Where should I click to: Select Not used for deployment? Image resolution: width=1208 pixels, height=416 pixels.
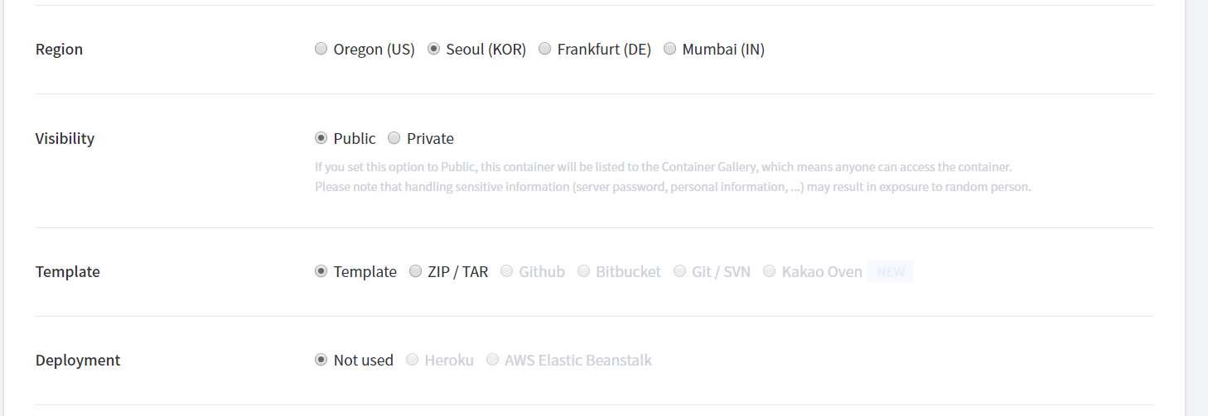[321, 360]
